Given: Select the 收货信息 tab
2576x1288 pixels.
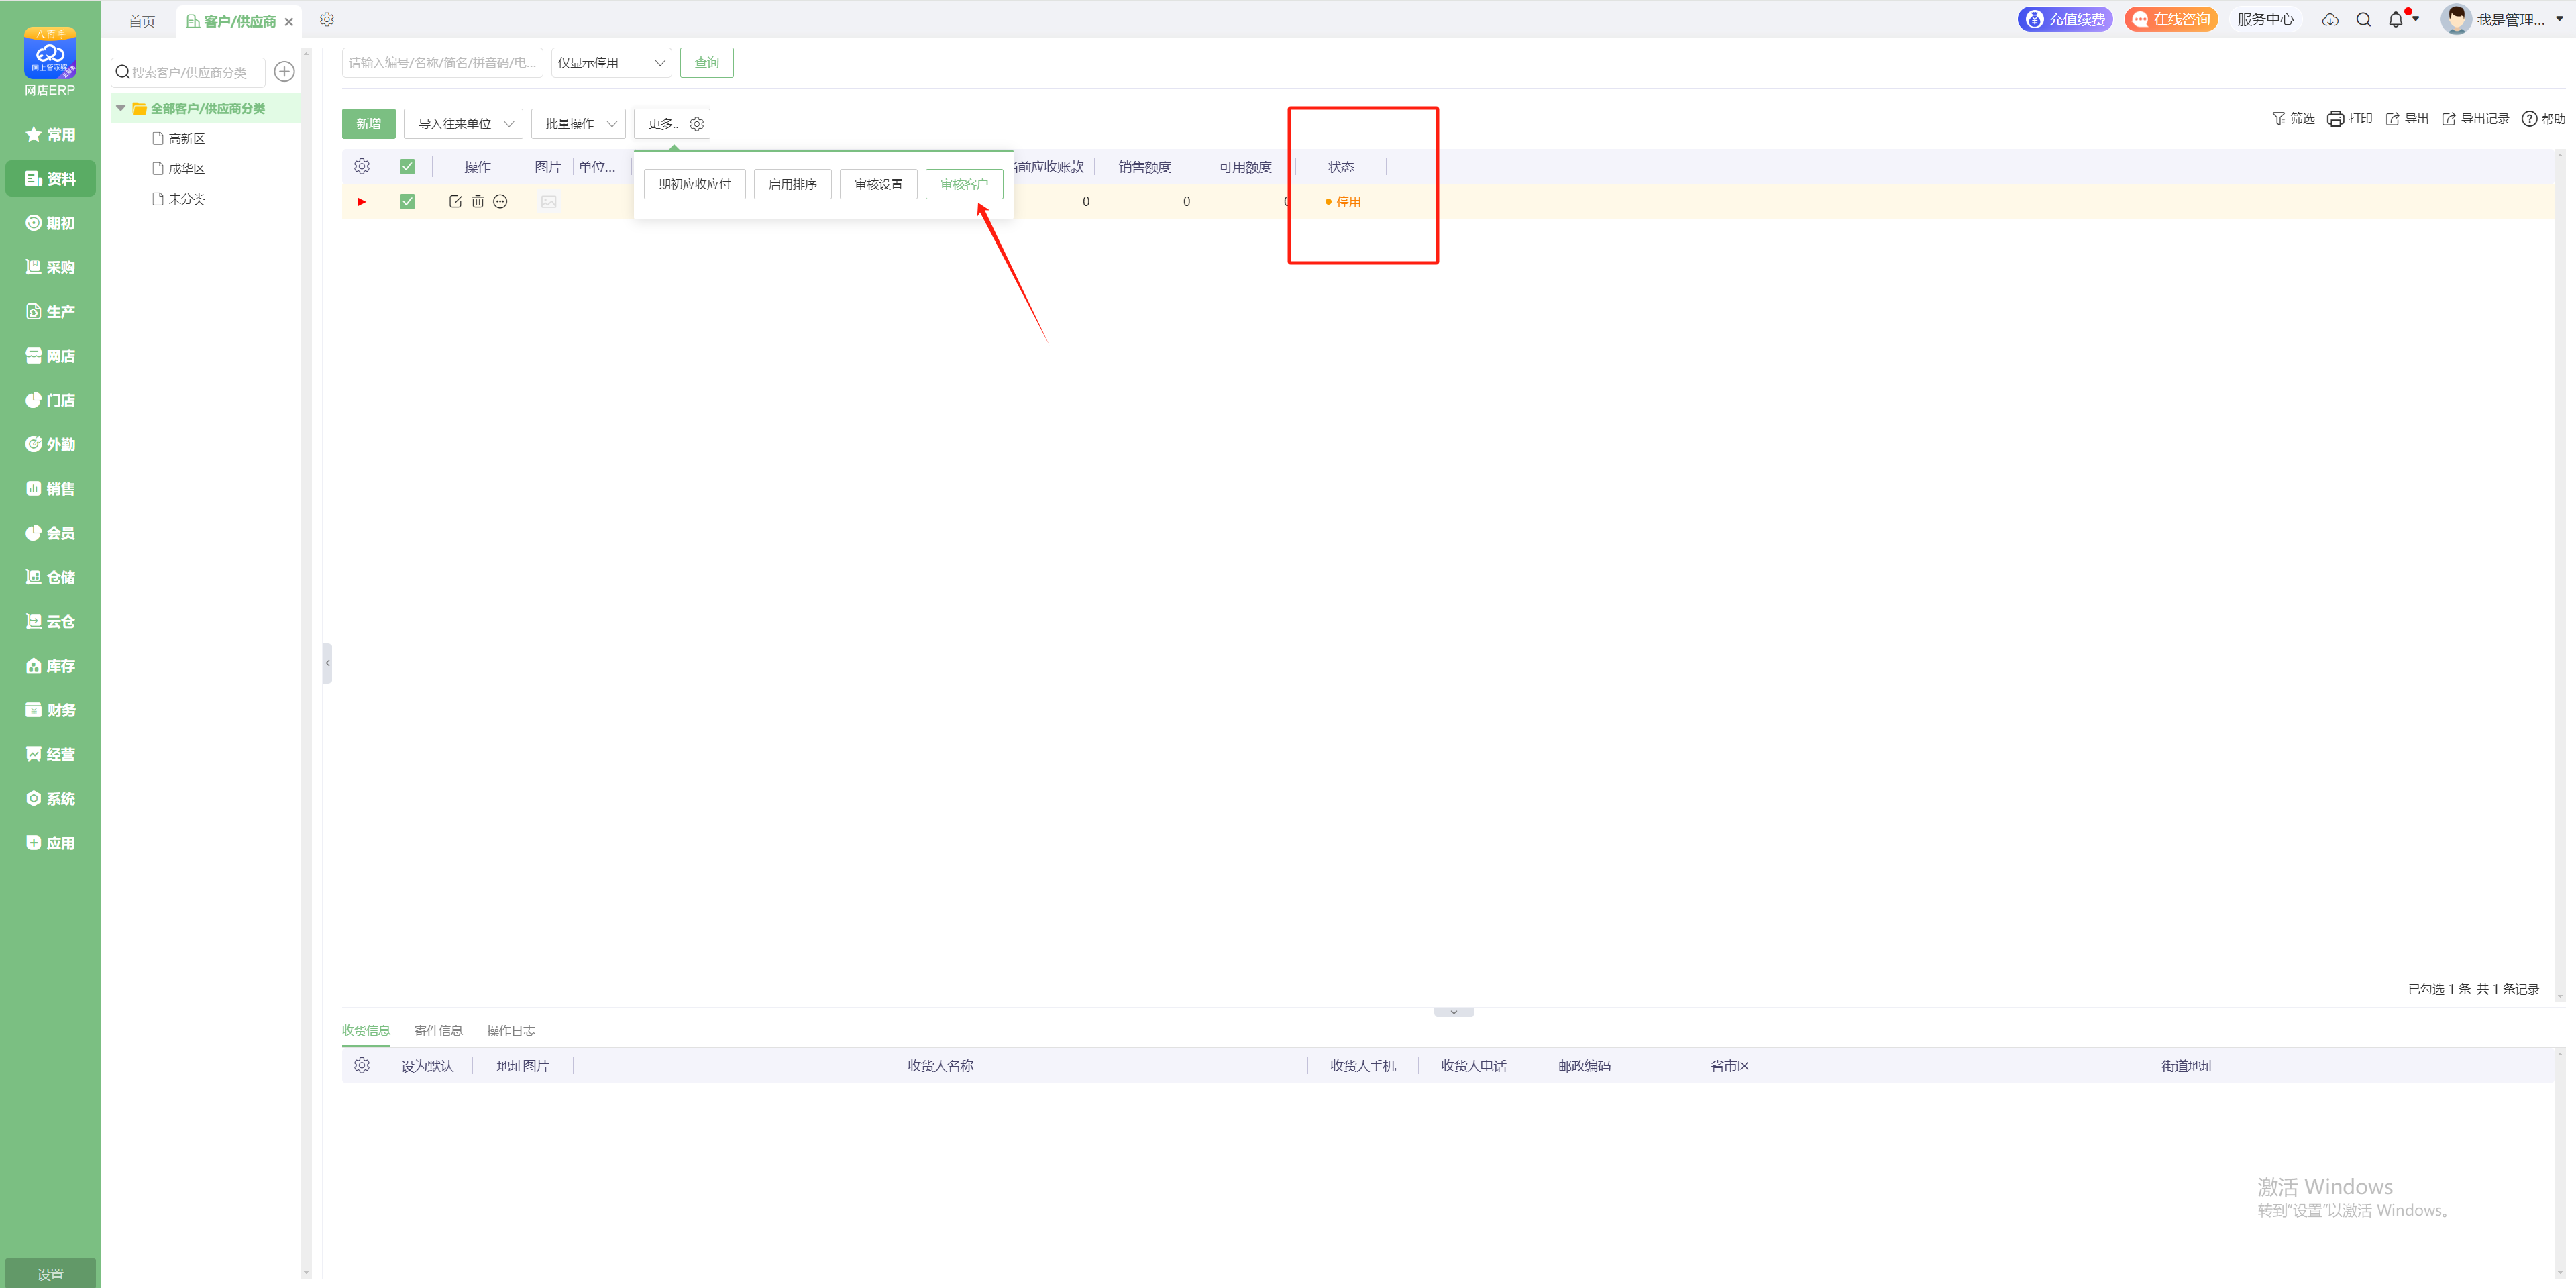Looking at the screenshot, I should tap(366, 1031).
